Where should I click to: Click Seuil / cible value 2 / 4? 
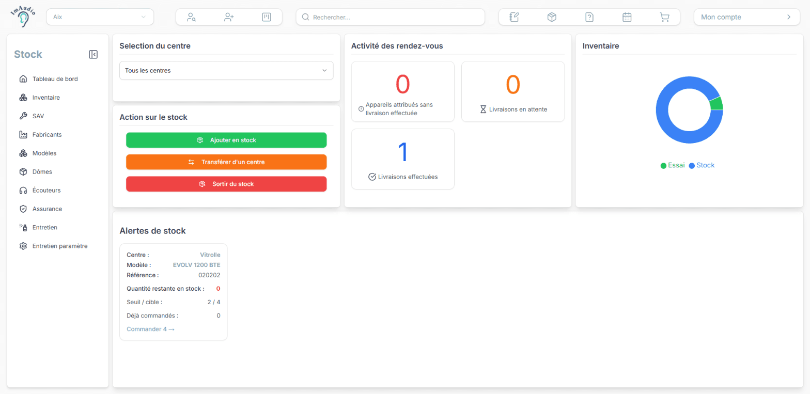click(x=213, y=302)
